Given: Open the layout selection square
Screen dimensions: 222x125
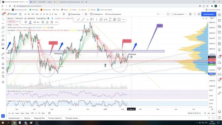Looking at the screenshot, I should [168, 14].
